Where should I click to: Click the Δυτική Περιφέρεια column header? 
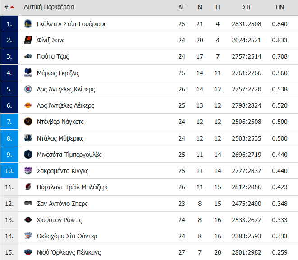(x=49, y=7)
